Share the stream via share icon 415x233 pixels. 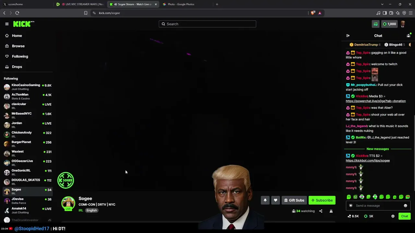321,211
